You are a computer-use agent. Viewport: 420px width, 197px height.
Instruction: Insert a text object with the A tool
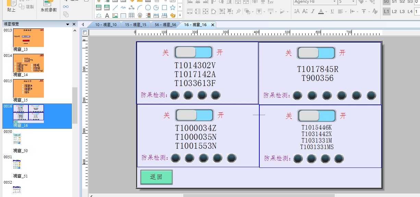(107, 16)
